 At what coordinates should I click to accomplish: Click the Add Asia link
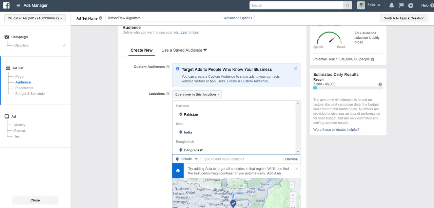[274, 173]
